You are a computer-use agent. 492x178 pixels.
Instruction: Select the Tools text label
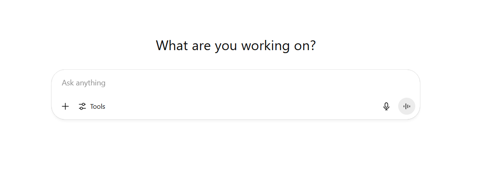click(x=98, y=106)
